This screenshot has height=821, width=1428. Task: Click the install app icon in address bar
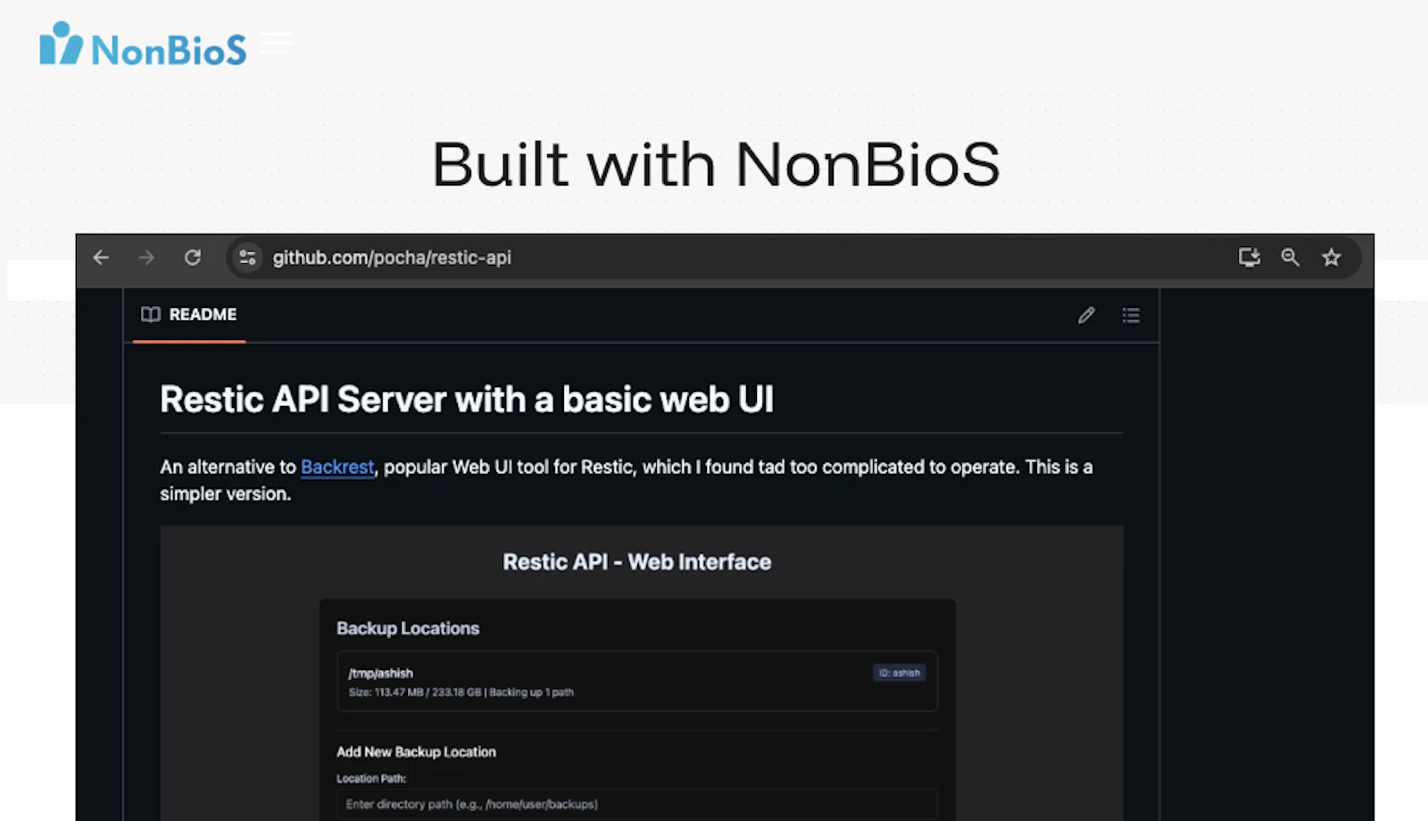pos(1249,258)
